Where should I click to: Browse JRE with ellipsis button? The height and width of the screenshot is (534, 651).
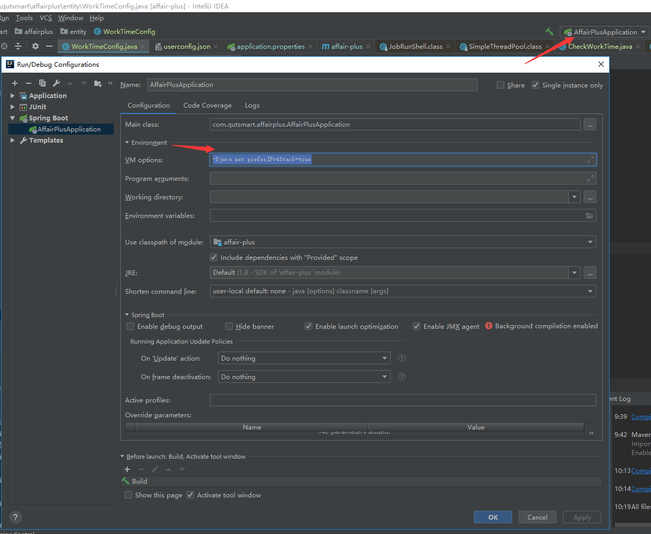pyautogui.click(x=590, y=273)
